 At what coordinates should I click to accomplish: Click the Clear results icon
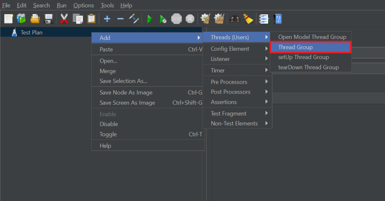click(205, 19)
